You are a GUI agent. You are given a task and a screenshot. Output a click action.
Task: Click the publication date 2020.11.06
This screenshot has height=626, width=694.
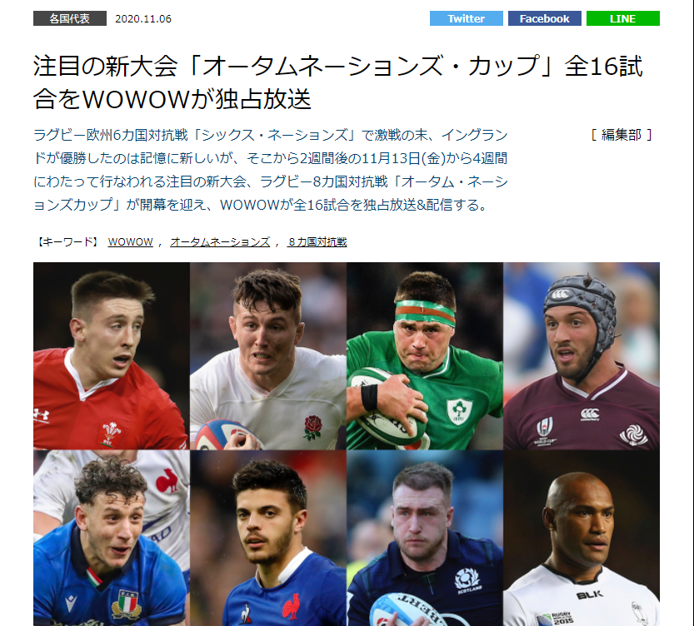pyautogui.click(x=143, y=18)
